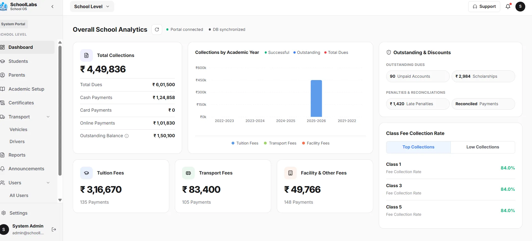This screenshot has height=241, width=532.
Task: Click the Online Payments ₹1,01,830 row
Action: click(x=128, y=123)
